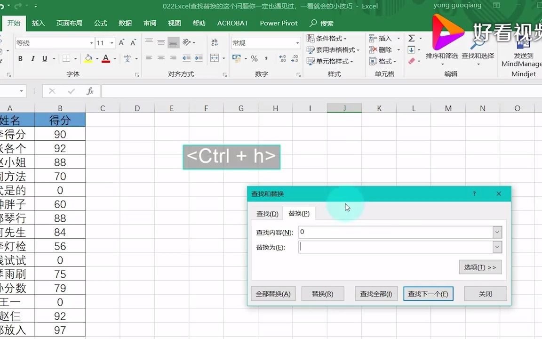The width and height of the screenshot is (542, 339).
Task: Click the AutoSum (Σ) icon
Action: point(412,38)
